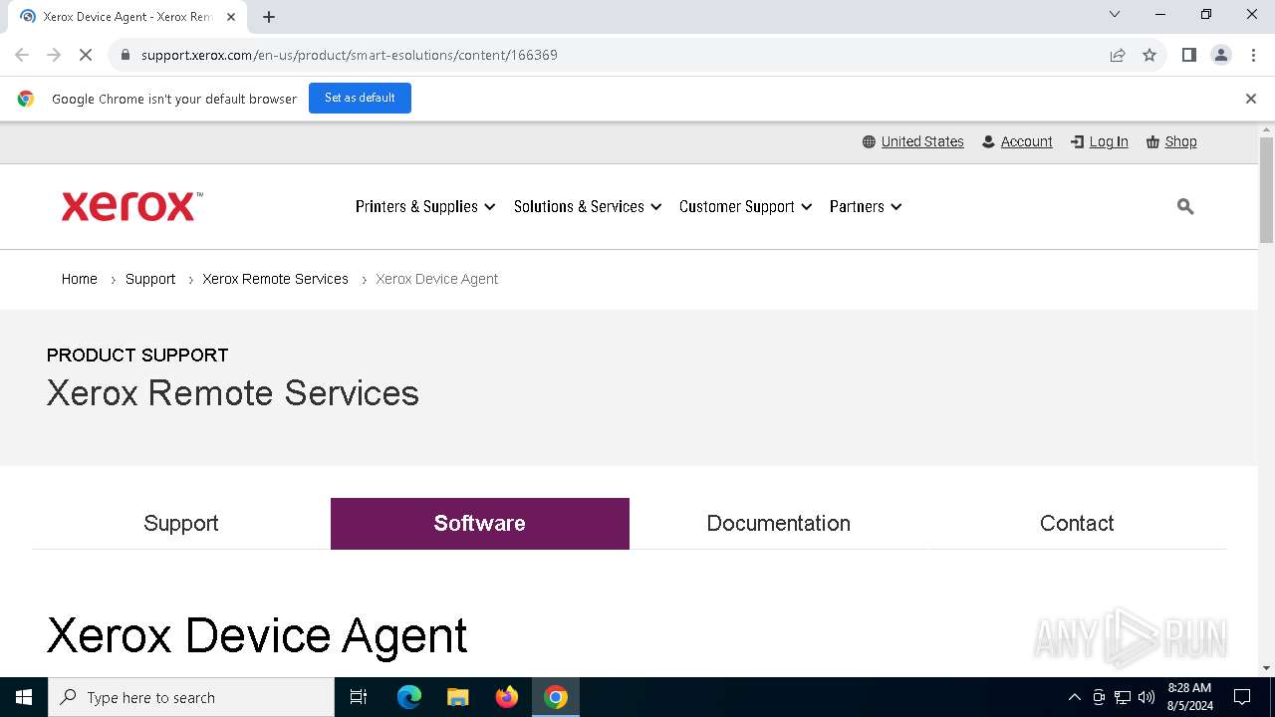Image resolution: width=1275 pixels, height=717 pixels.
Task: Toggle Chrome side panel icon
Action: point(1188,55)
